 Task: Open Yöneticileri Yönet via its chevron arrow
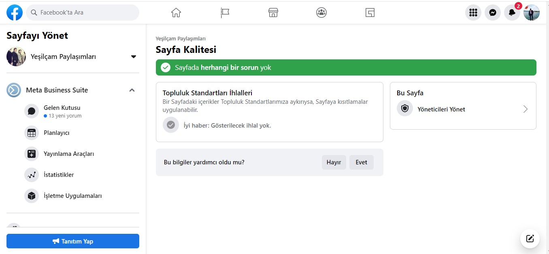point(526,109)
